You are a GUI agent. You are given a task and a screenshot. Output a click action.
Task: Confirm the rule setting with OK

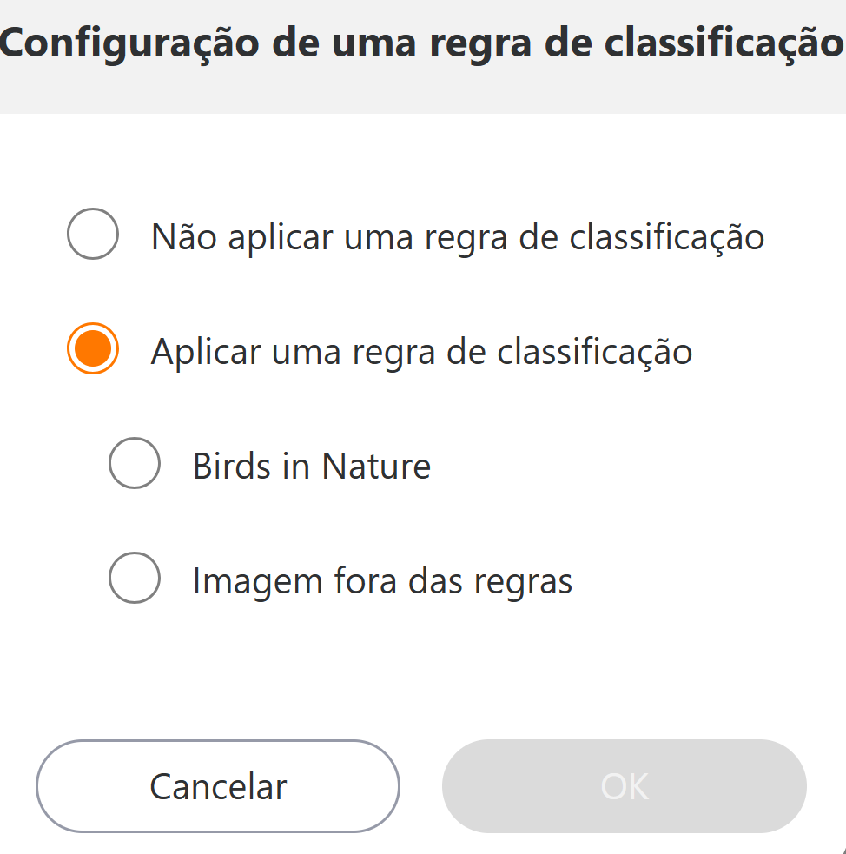pyautogui.click(x=624, y=786)
